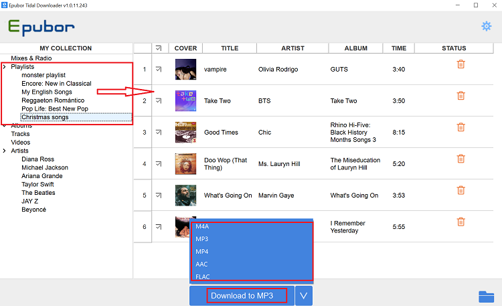
Task: Open settings with the gear icon
Action: point(487,26)
